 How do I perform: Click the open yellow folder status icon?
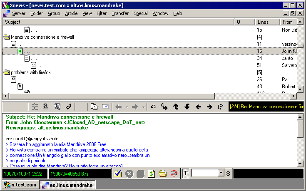[162, 174]
